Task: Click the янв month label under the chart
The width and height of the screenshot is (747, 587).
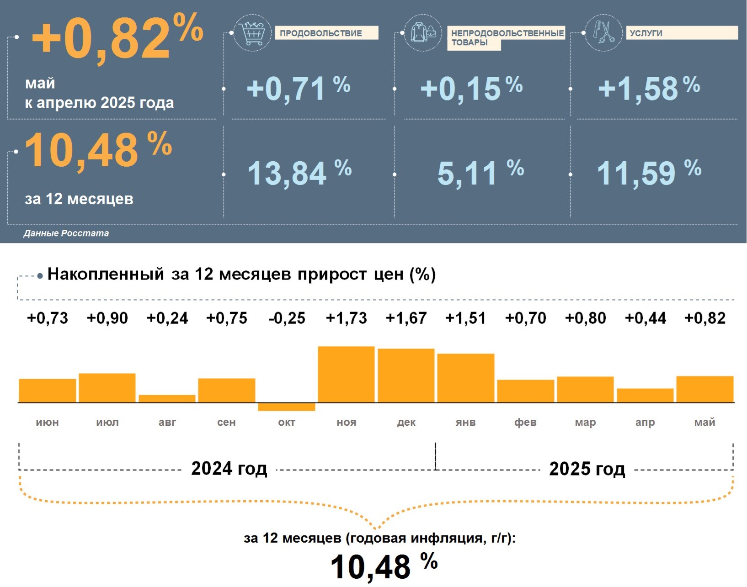Action: tap(465, 422)
